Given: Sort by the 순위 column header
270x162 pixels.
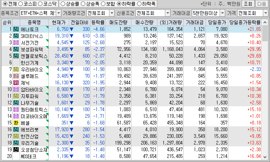Looking at the screenshot, I should pos(7,22).
